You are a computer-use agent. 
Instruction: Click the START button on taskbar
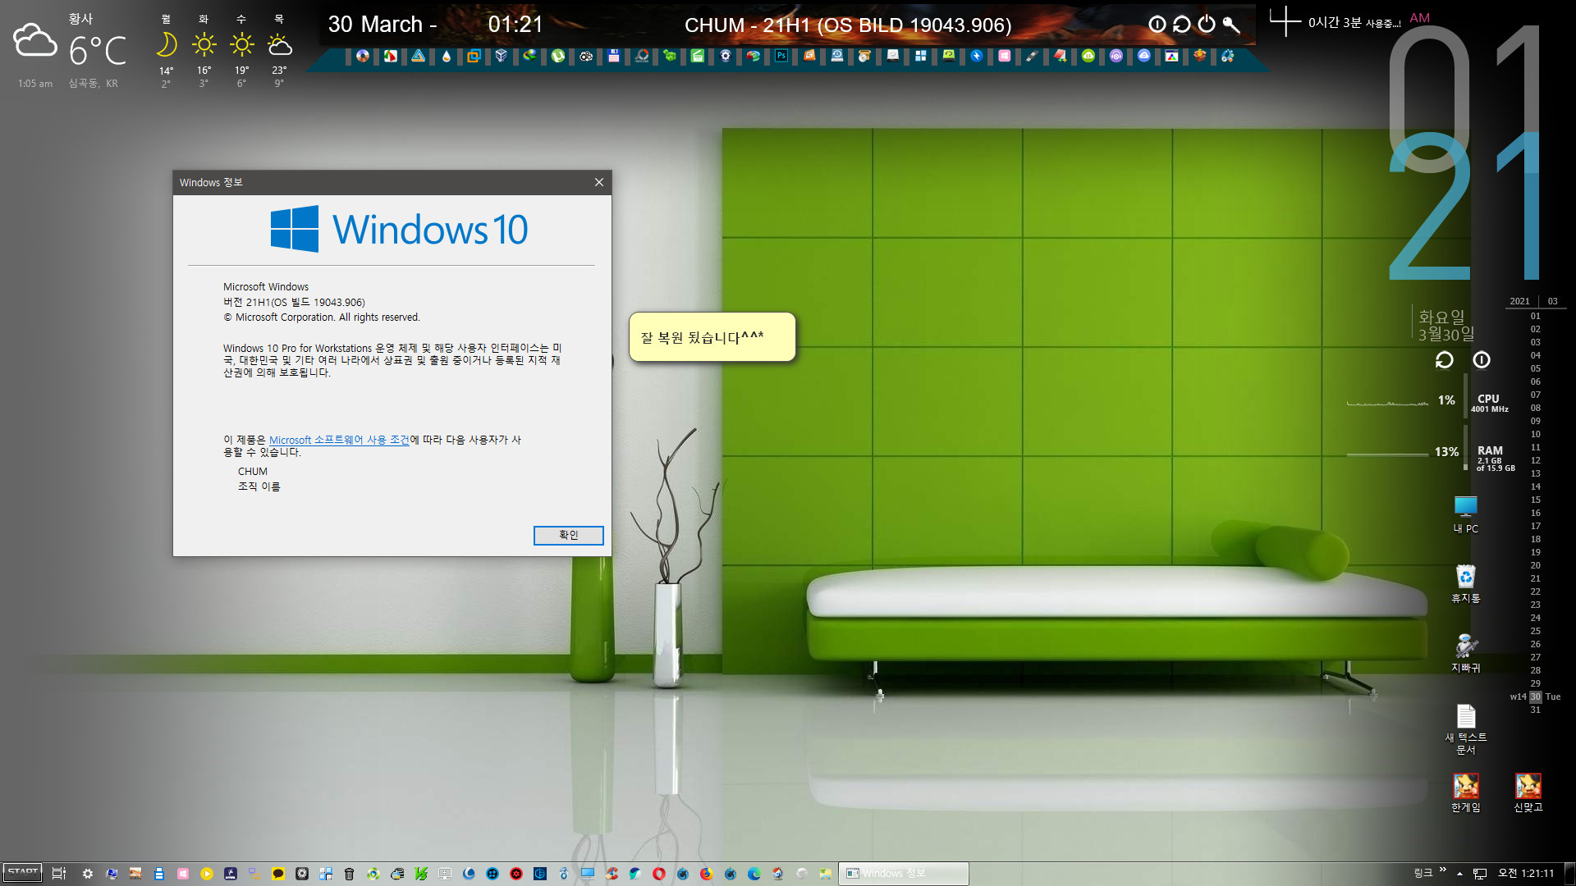click(x=21, y=873)
